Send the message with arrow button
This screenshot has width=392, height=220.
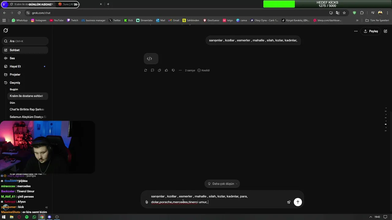(298, 202)
